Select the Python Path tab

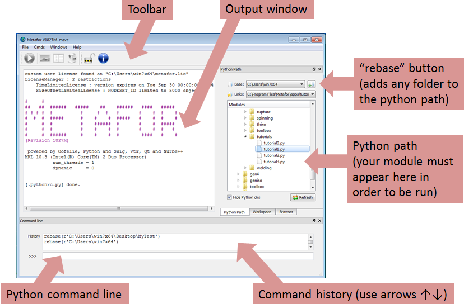[234, 212]
